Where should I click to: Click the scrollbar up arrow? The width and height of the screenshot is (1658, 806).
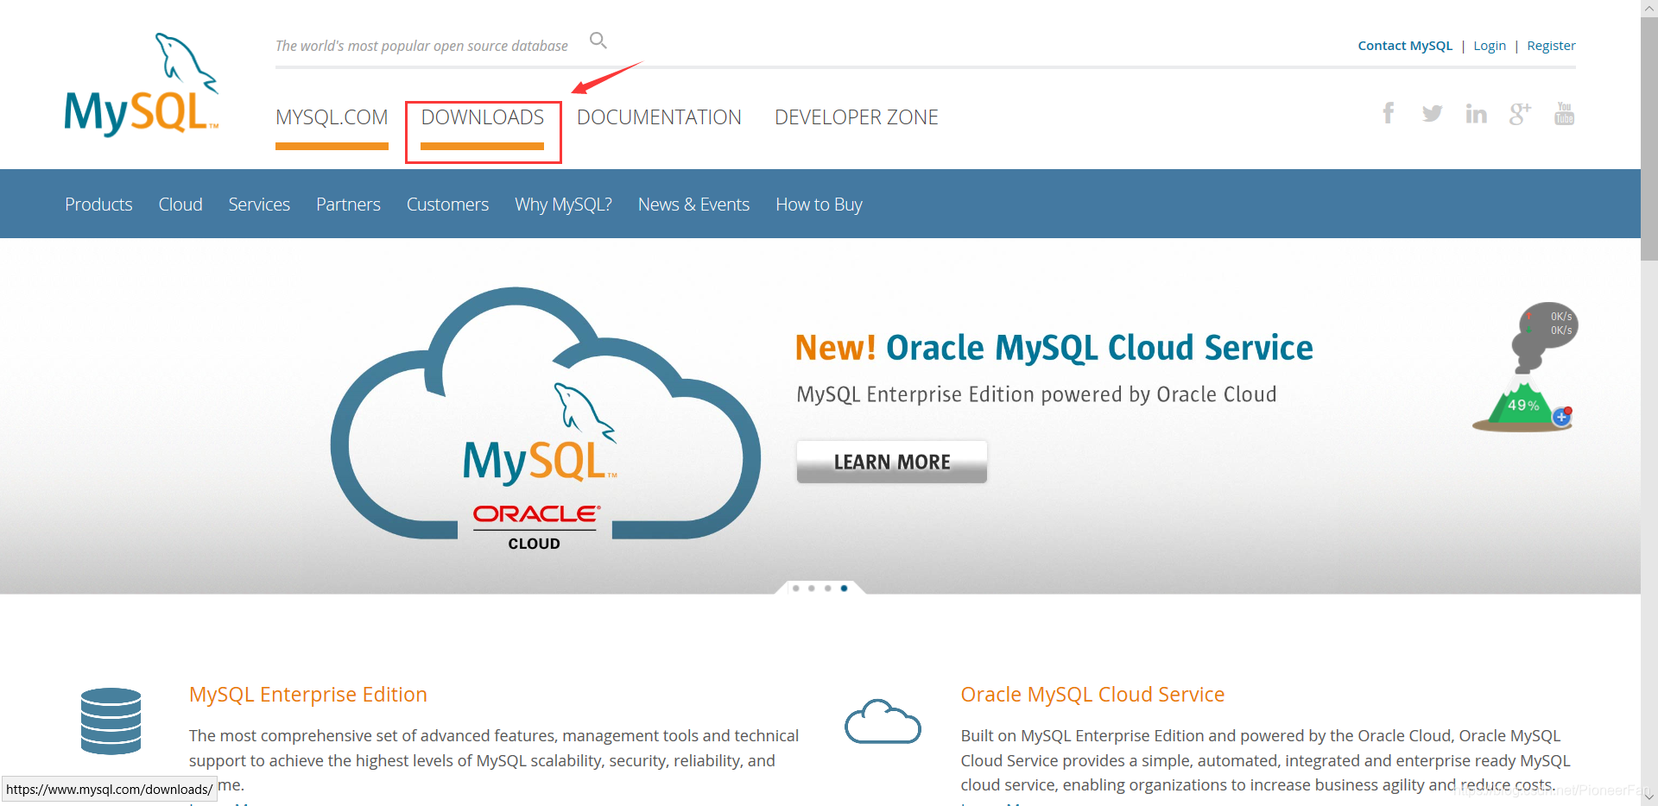1649,8
